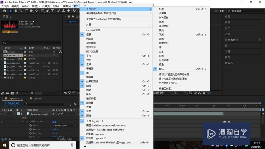Image resolution: width=265 pixels, height=149 pixels.
Task: Select the Selection arrow tool
Action: (11, 11)
